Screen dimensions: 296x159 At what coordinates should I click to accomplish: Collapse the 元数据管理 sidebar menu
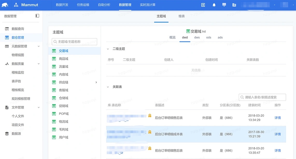(39, 46)
